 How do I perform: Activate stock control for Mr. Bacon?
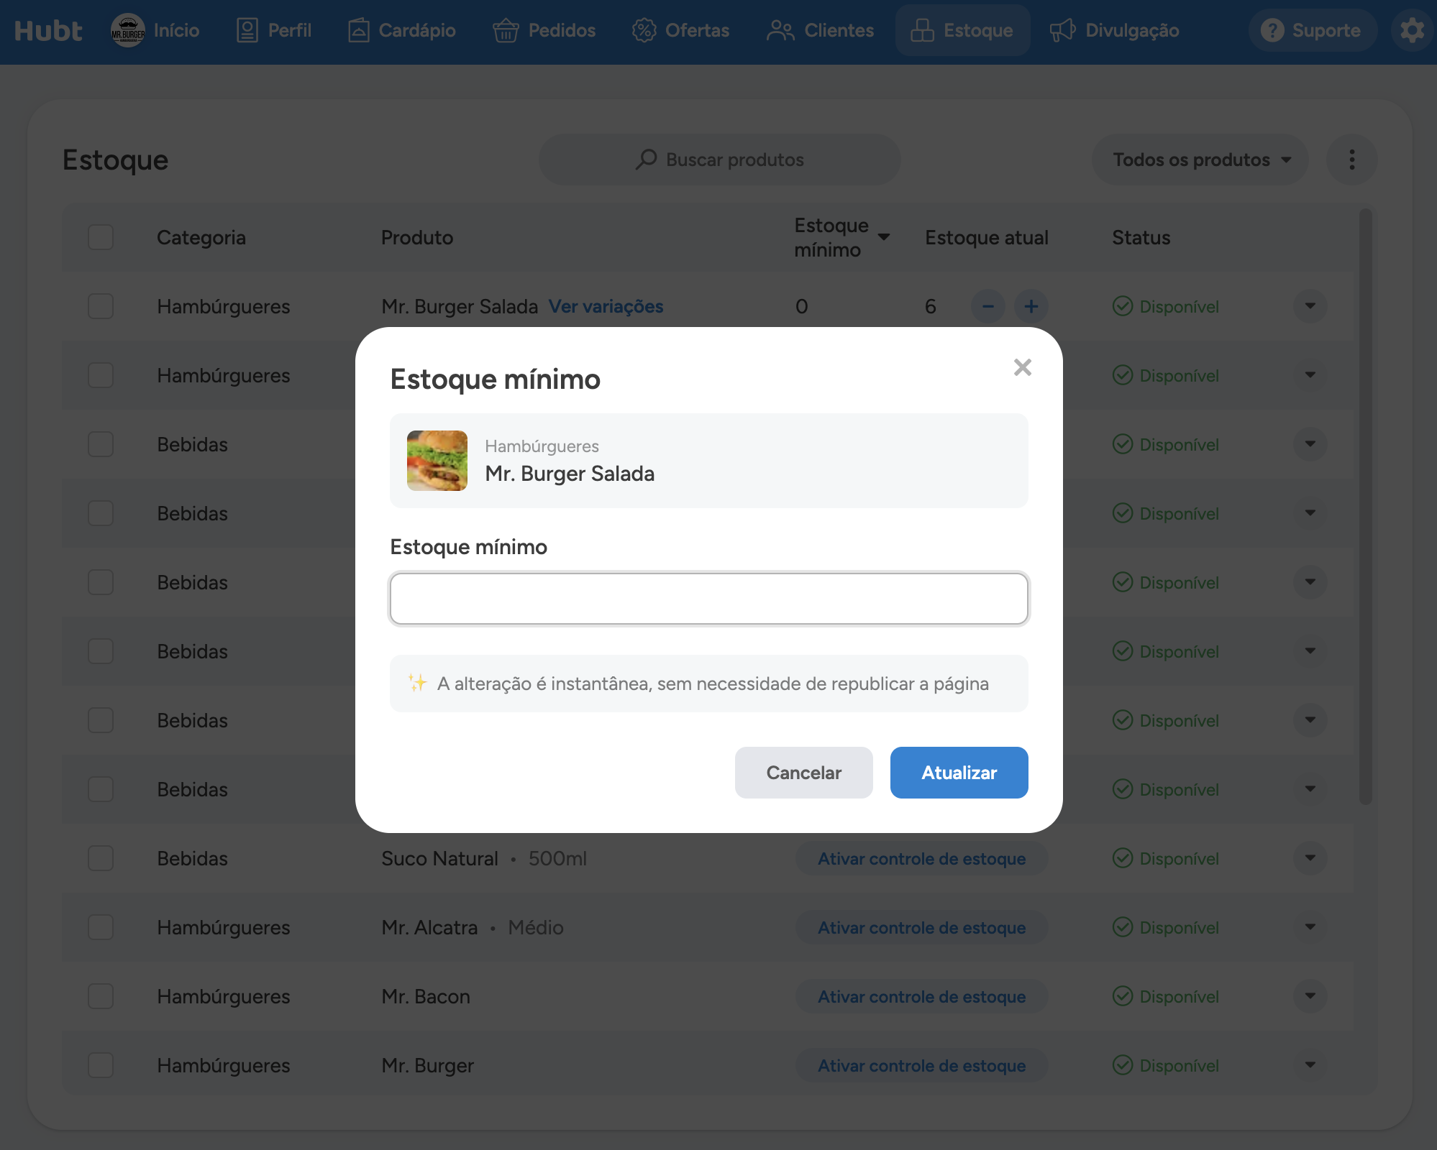(922, 996)
